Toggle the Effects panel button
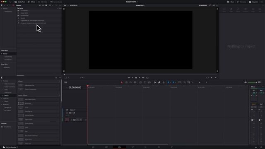 [x=31, y=2]
